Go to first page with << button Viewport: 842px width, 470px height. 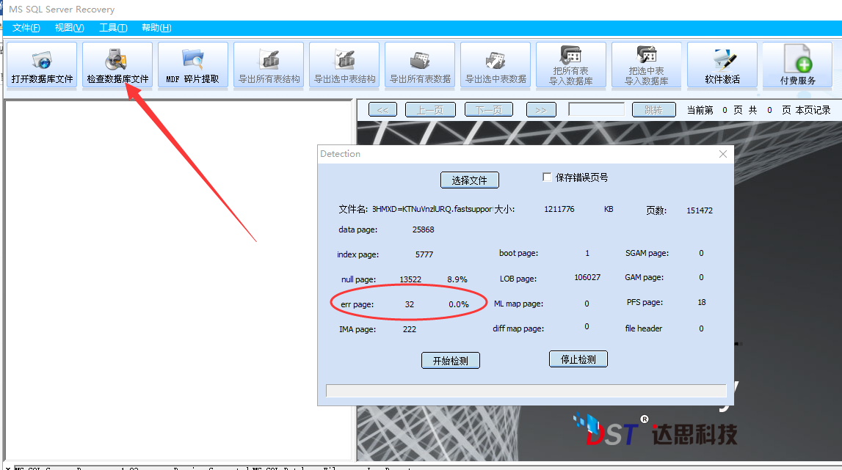click(x=383, y=109)
